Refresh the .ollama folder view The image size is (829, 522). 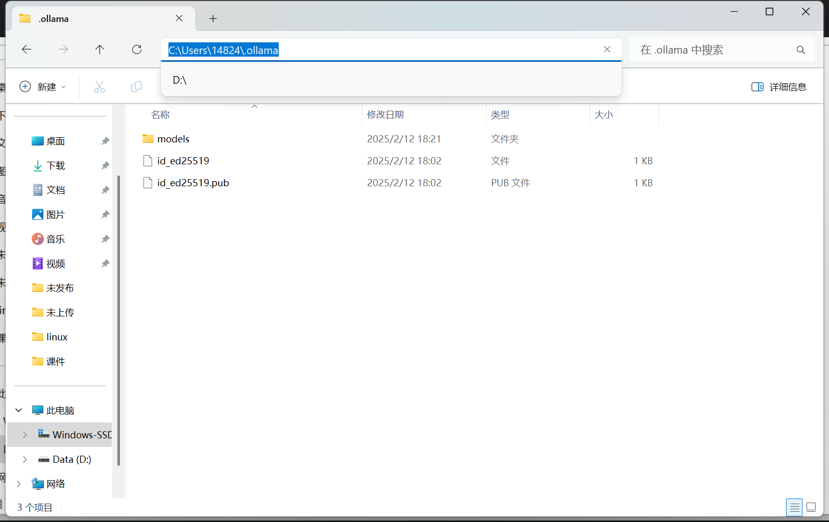[x=137, y=49]
